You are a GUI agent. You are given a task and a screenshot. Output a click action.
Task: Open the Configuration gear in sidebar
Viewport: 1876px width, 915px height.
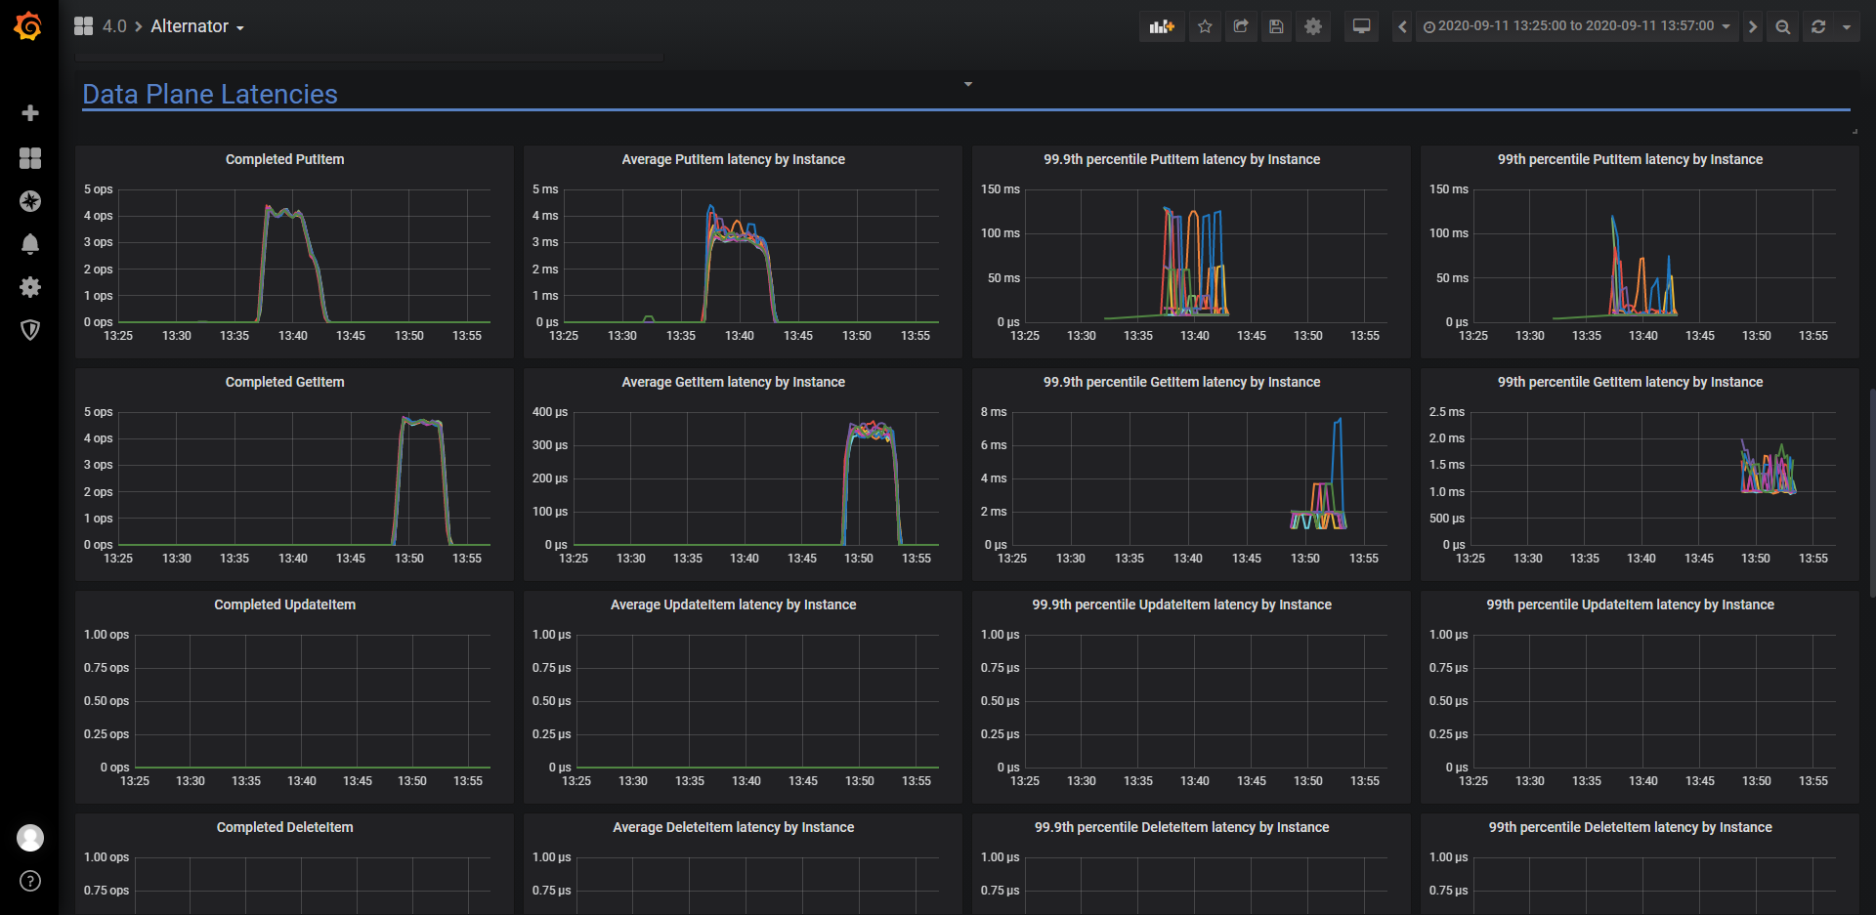tap(30, 287)
